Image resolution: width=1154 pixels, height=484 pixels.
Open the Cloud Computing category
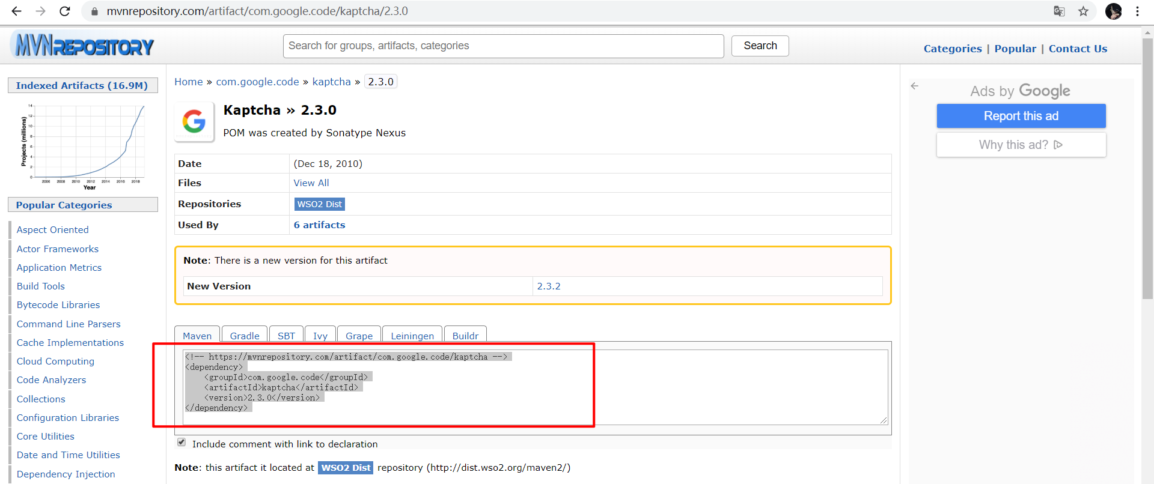pos(55,361)
